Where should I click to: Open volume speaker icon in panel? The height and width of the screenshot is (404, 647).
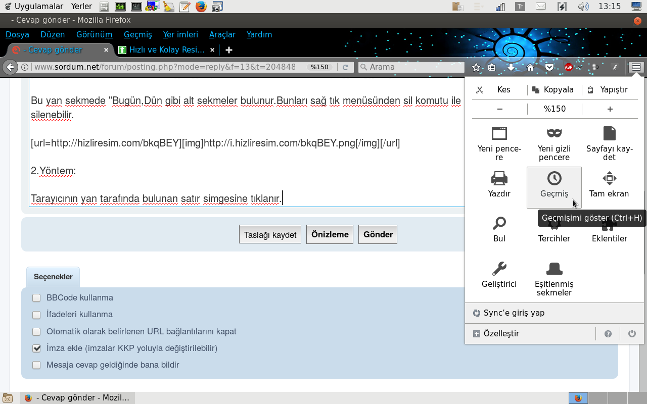coord(583,7)
